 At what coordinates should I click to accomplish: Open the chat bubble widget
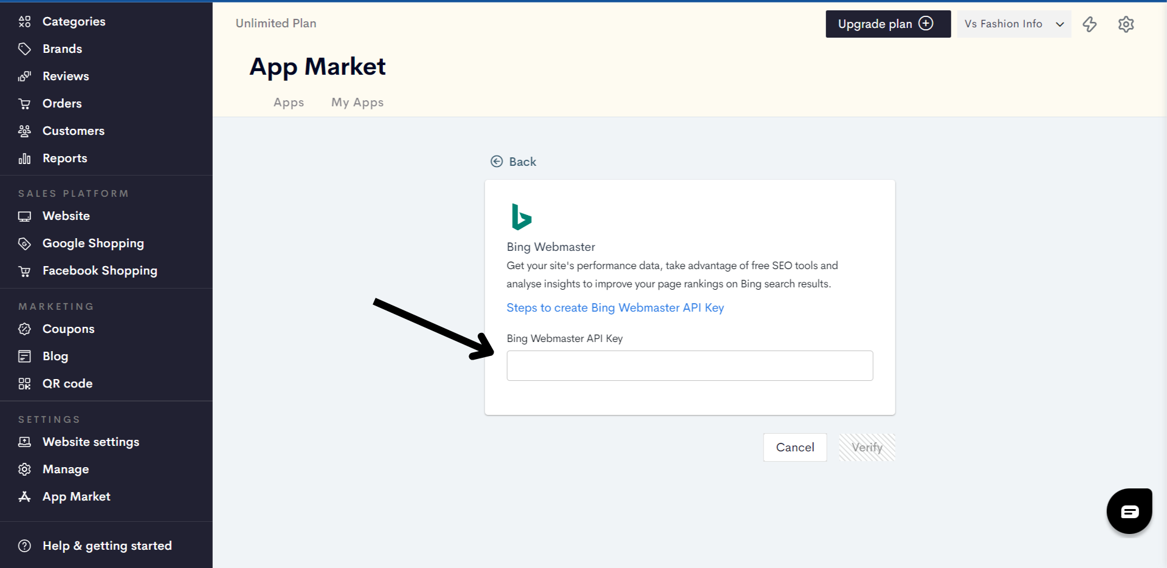pyautogui.click(x=1129, y=512)
